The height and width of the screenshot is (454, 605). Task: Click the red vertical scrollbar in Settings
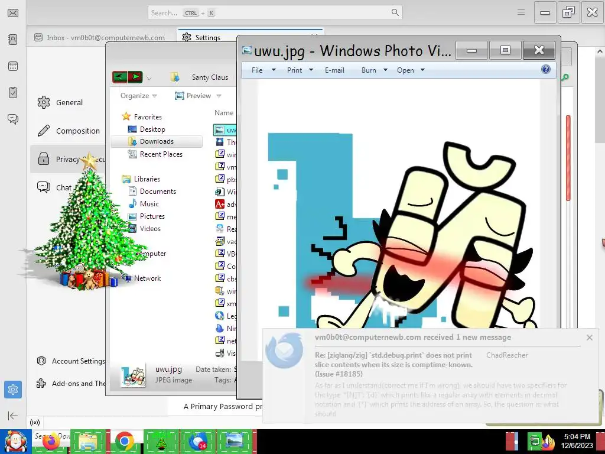tap(568, 158)
